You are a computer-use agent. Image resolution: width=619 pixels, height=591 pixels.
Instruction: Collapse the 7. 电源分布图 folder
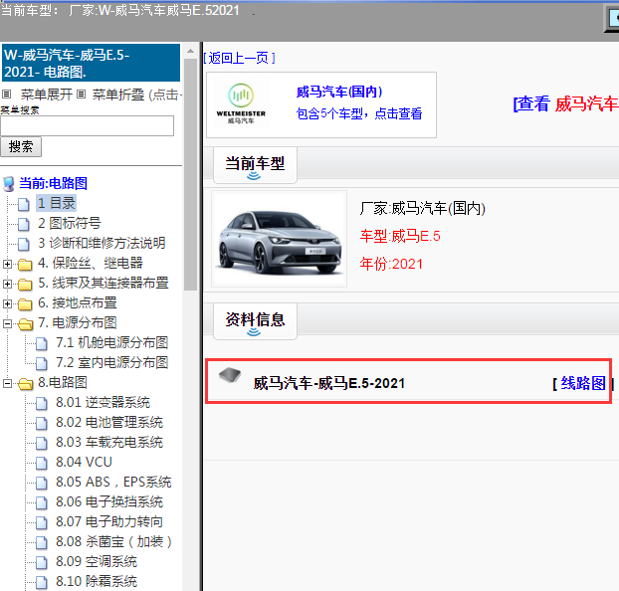point(7,323)
